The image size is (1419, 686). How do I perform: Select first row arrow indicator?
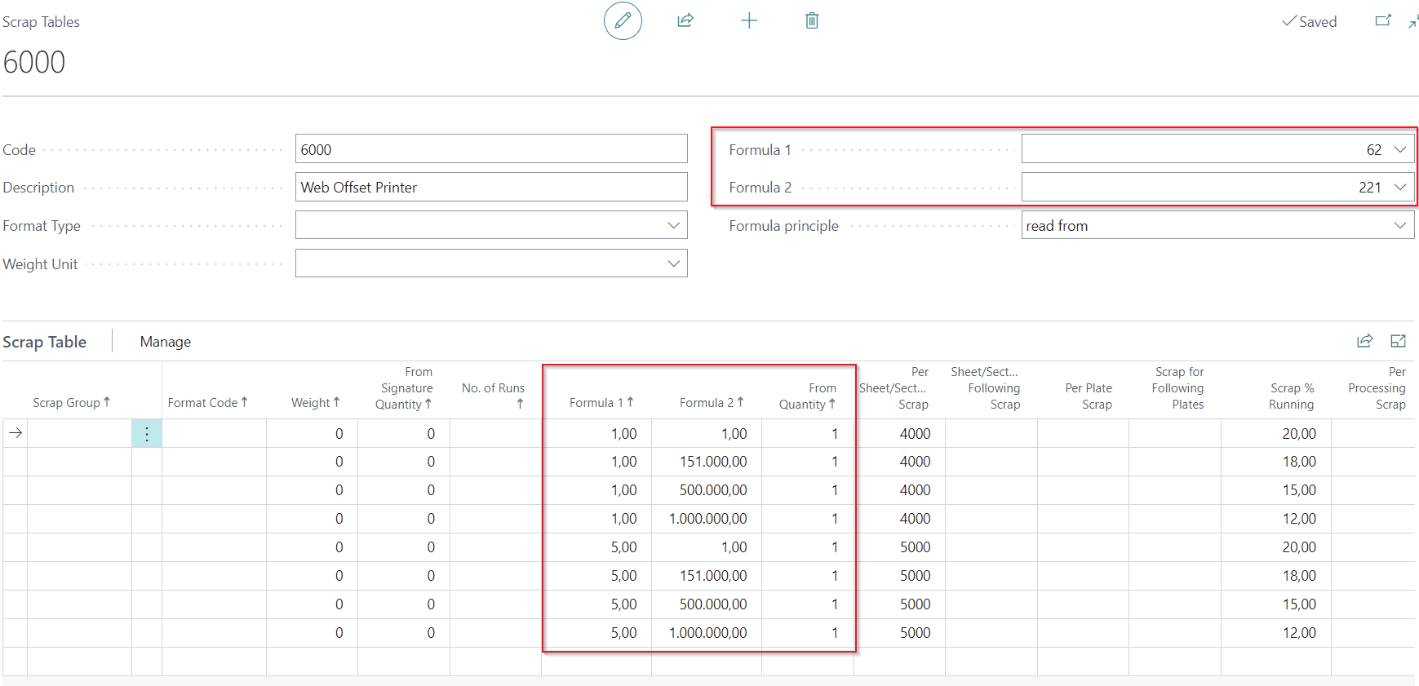pyautogui.click(x=16, y=433)
